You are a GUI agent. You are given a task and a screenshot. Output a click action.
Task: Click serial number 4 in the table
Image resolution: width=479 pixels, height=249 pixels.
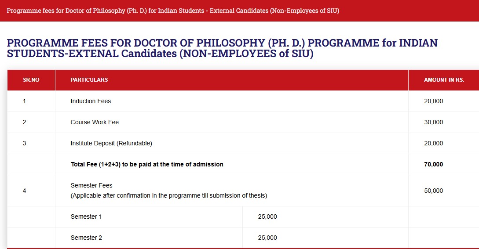point(24,191)
